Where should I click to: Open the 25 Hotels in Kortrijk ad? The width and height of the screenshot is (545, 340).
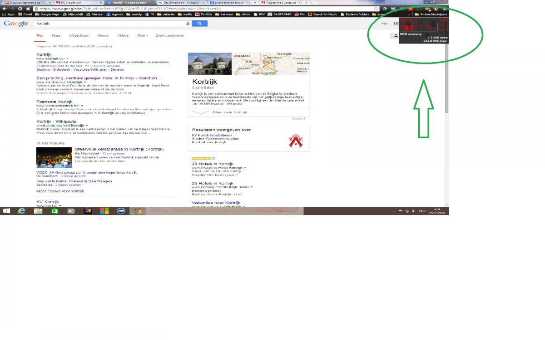pos(213,183)
